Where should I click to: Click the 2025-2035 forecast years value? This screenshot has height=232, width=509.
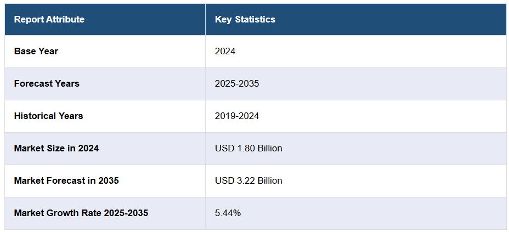(237, 84)
